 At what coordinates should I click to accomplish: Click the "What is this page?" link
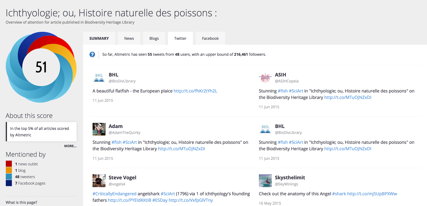point(21,203)
